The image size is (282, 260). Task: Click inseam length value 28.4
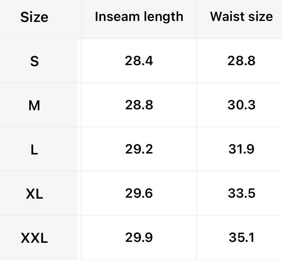(x=139, y=61)
